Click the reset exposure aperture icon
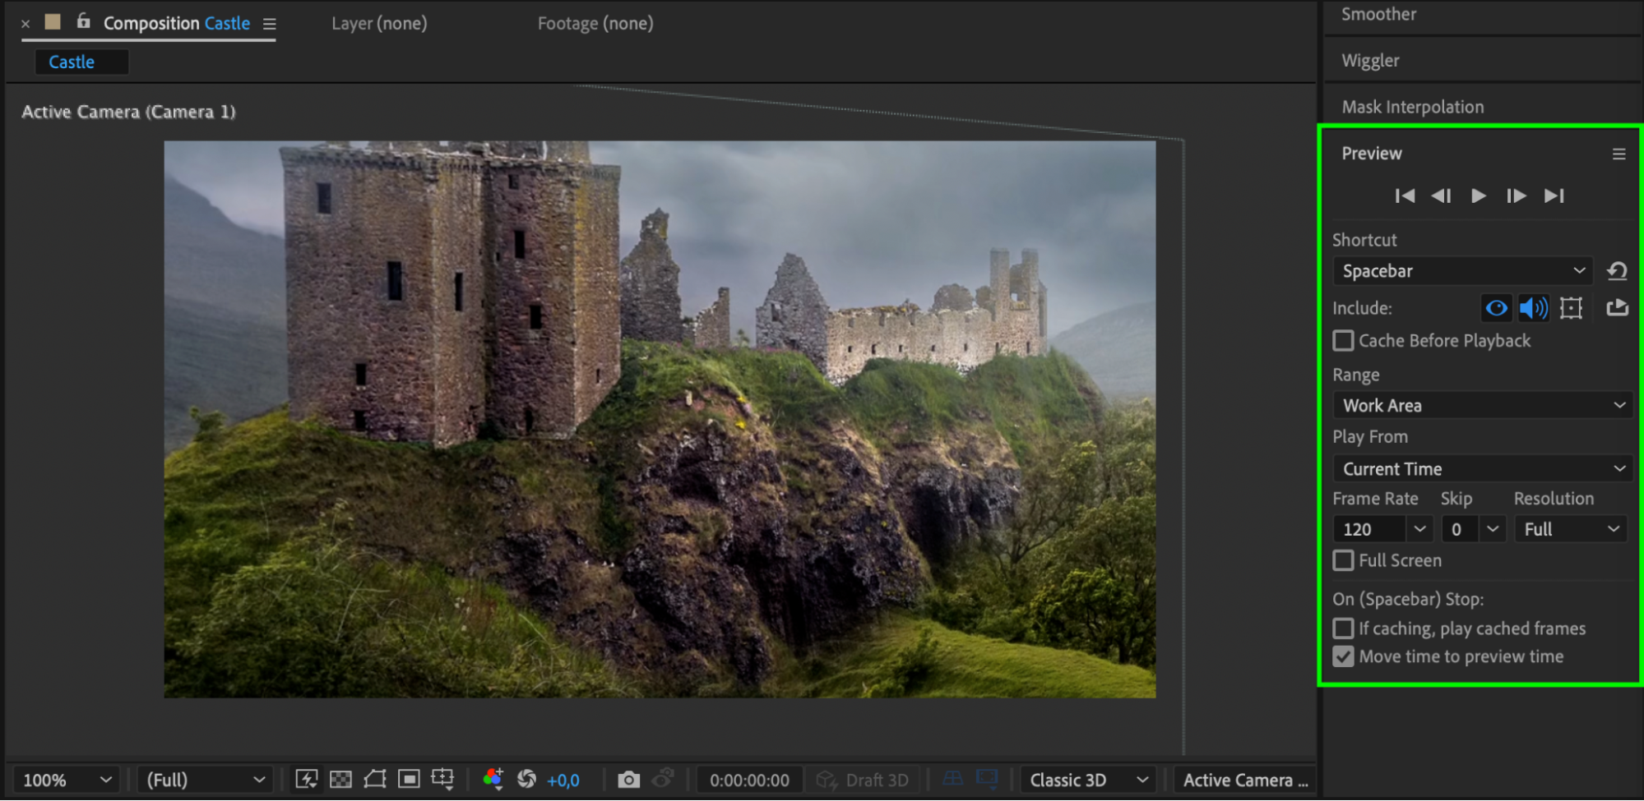 (x=527, y=780)
